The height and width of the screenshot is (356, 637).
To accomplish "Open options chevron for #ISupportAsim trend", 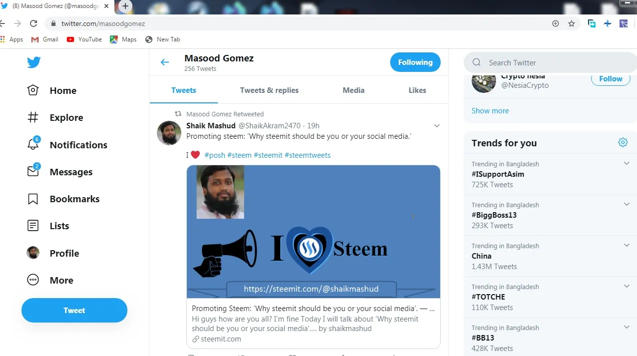I will pos(627,163).
